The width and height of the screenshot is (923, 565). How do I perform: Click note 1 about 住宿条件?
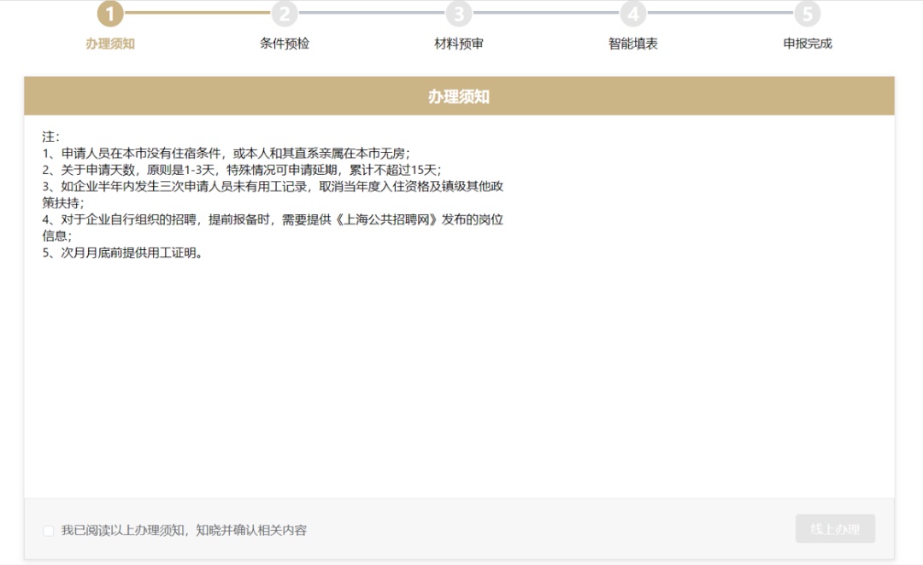(x=226, y=154)
